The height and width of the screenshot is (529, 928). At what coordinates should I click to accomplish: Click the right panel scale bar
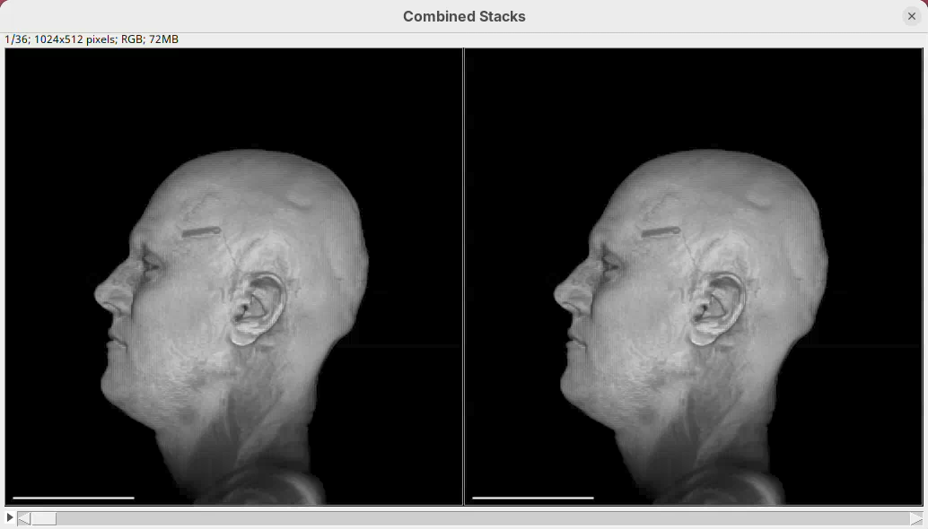[533, 498]
